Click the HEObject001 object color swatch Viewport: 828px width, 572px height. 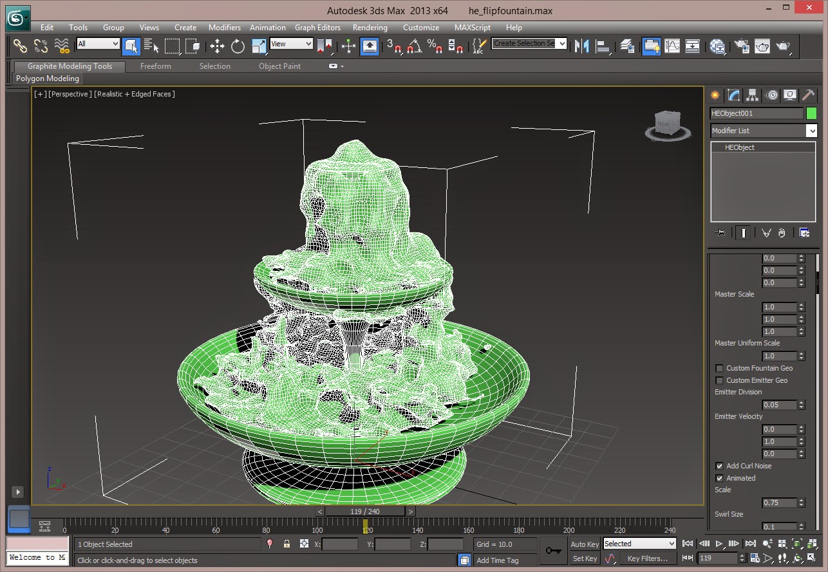pos(811,113)
